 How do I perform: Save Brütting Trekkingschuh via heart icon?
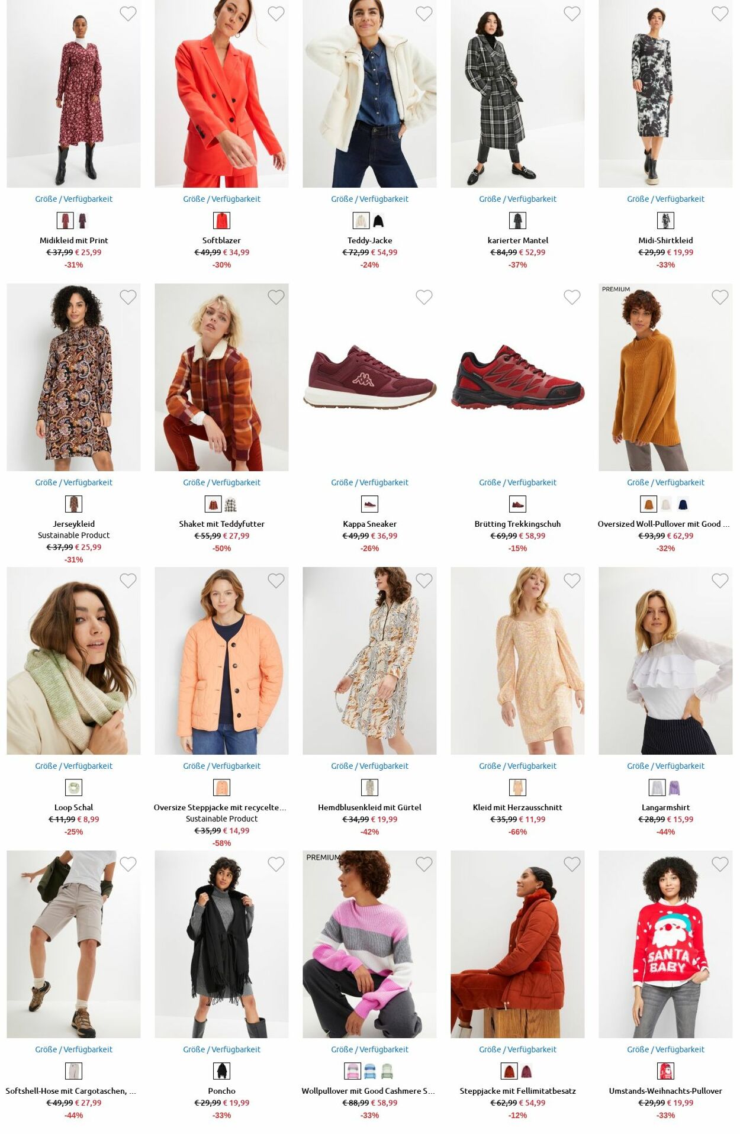[x=572, y=297]
